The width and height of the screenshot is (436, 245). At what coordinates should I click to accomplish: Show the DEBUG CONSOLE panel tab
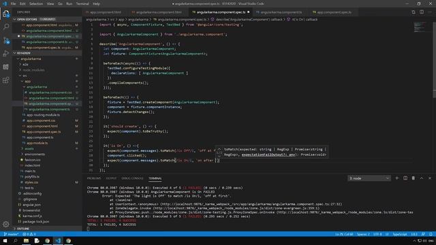[x=132, y=178]
